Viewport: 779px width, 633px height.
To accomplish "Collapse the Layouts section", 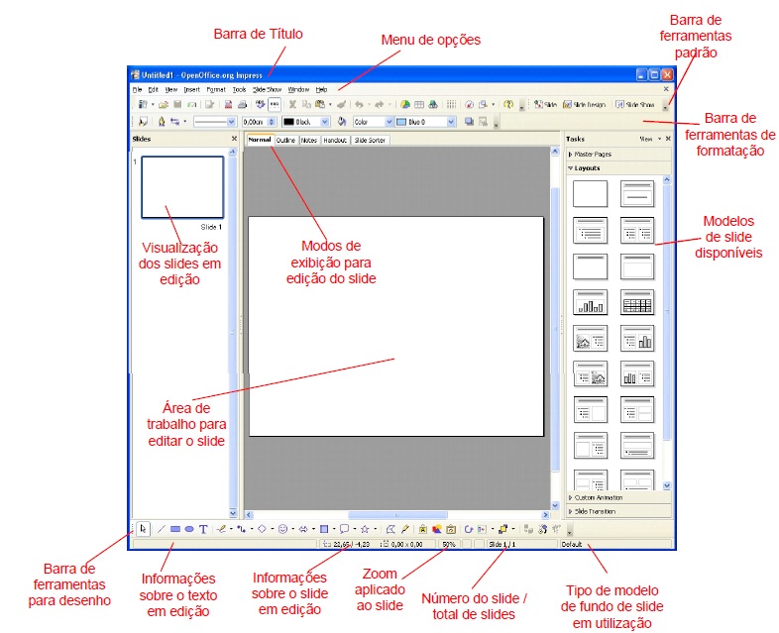I will pyautogui.click(x=618, y=168).
